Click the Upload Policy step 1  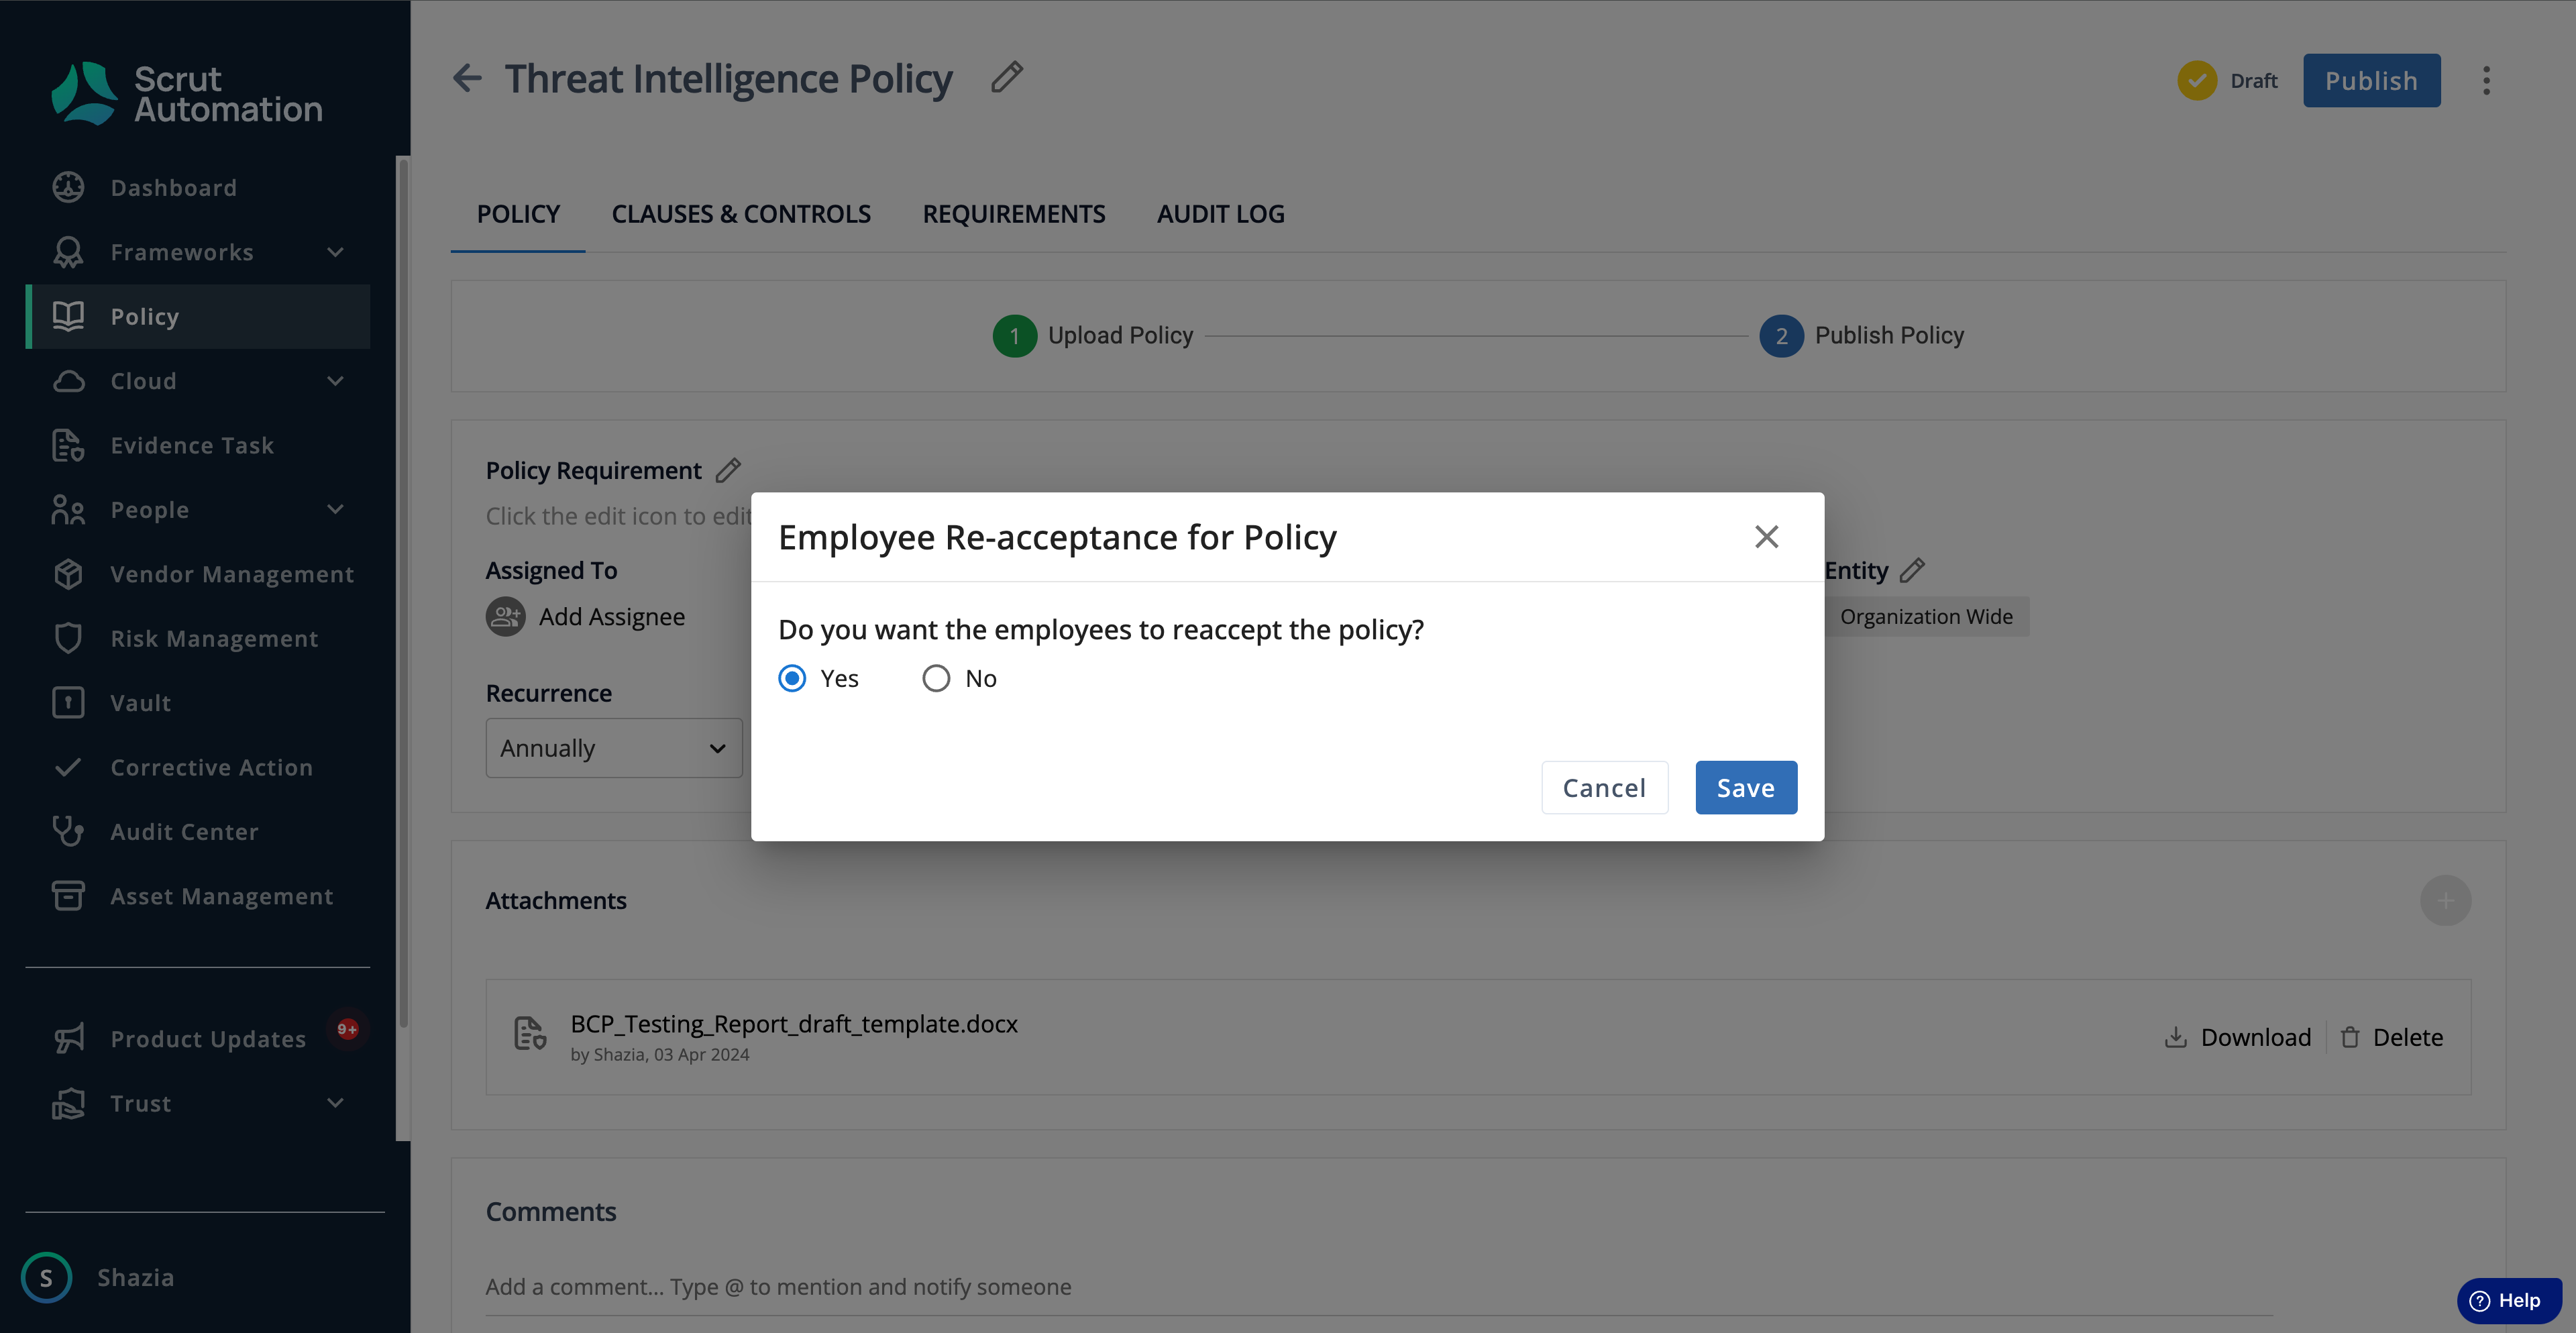pos(1093,335)
